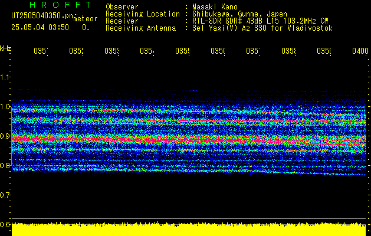Image resolution: width=371 pixels, height=236 pixels.
Task: Select the date stamp 25.05.04 03:50
Action: pyautogui.click(x=40, y=27)
